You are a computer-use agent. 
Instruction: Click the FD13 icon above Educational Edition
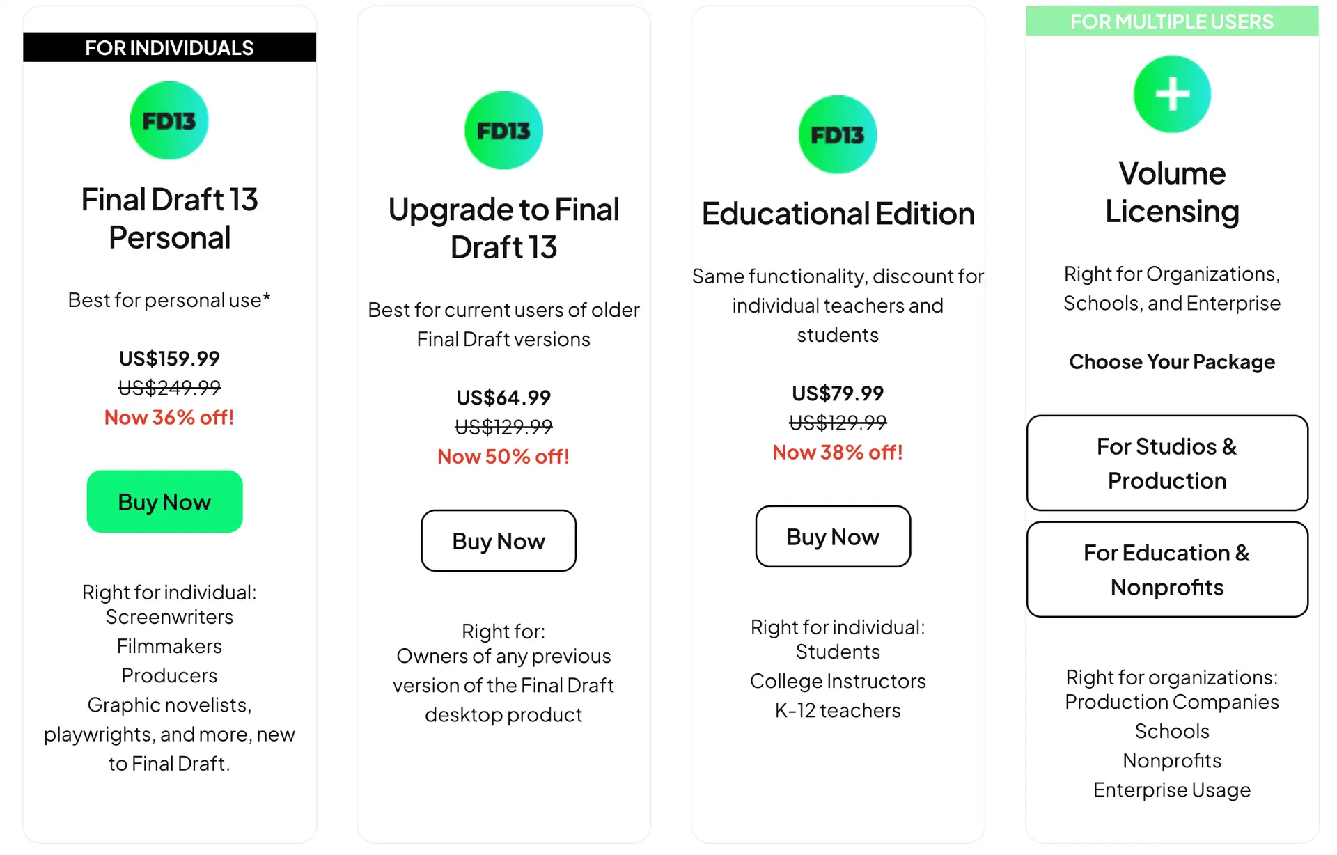click(838, 134)
